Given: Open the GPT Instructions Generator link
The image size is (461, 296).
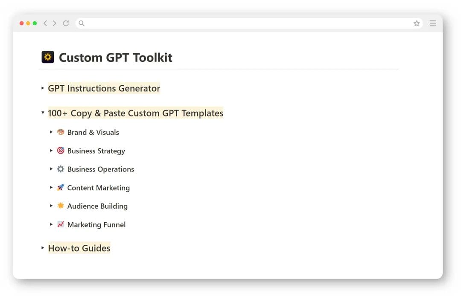Looking at the screenshot, I should pos(104,88).
